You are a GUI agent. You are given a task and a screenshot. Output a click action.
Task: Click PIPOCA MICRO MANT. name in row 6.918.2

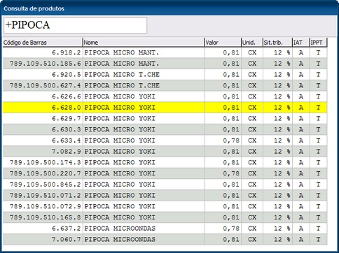[x=122, y=52]
